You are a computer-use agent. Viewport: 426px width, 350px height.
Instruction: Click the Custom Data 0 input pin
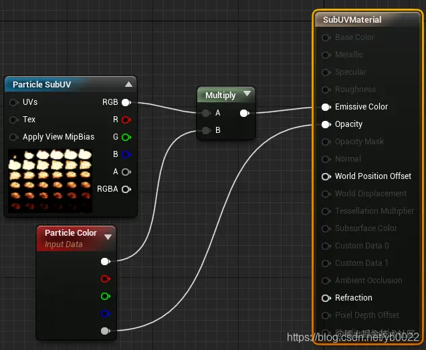[x=326, y=246]
